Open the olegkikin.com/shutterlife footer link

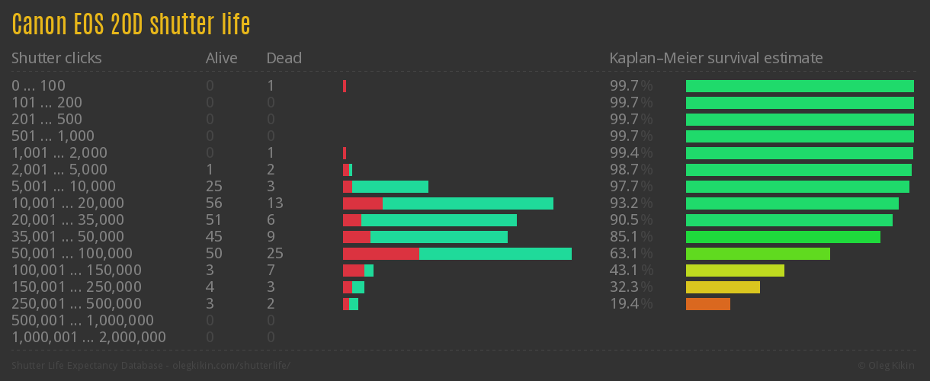pos(228,366)
